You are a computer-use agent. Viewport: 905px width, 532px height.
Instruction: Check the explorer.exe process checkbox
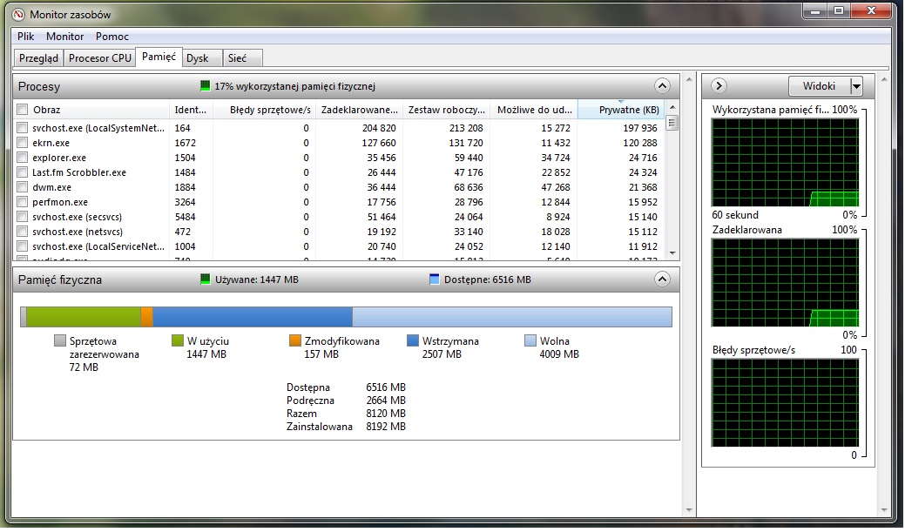pyautogui.click(x=23, y=158)
